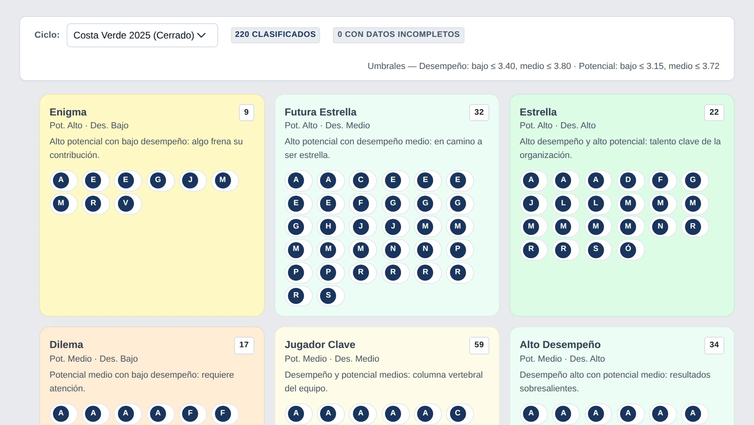Click the Enigma box title
754x425 pixels.
coord(68,112)
